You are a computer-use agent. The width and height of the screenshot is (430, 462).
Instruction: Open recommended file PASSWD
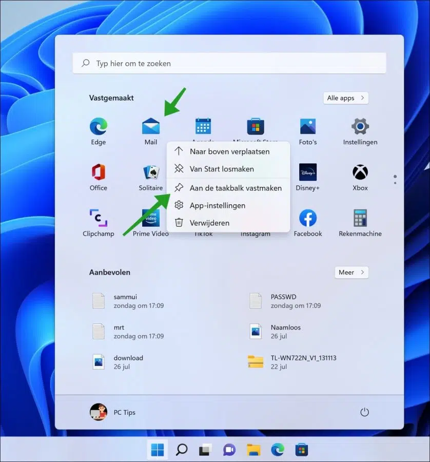coord(285,301)
